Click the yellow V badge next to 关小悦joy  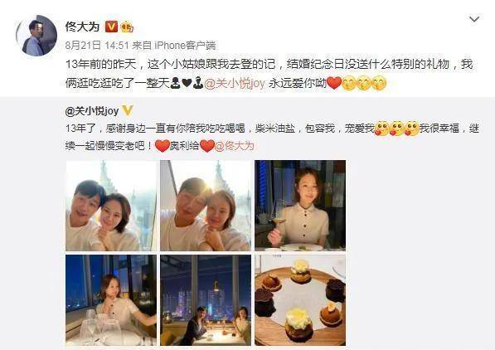click(127, 110)
